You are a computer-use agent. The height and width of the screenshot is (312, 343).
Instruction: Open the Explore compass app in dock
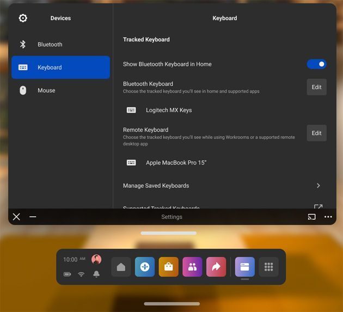145,267
